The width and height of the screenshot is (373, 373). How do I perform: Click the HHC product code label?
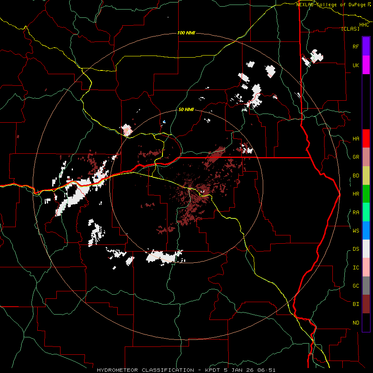364,25
